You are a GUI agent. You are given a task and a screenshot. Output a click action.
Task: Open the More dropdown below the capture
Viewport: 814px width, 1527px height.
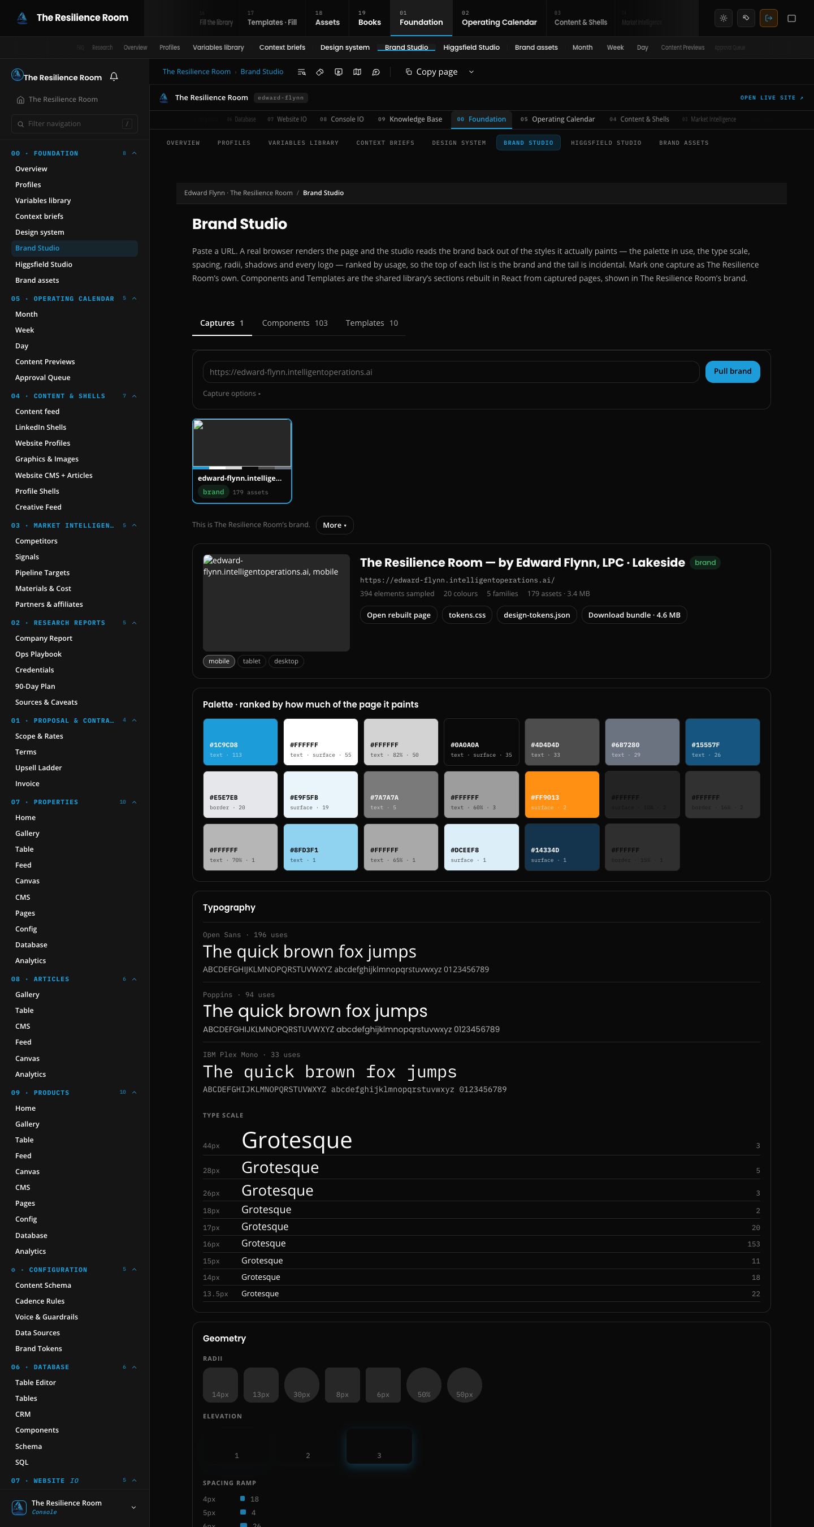(x=335, y=525)
